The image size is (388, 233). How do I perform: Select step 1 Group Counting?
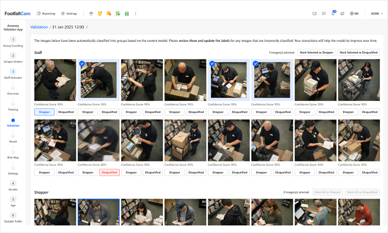pyautogui.click(x=13, y=41)
